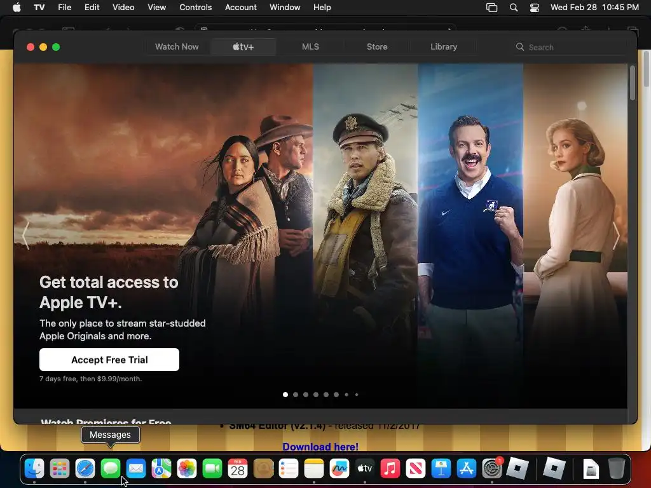
Task: Open the Edit menu
Action: tap(92, 7)
